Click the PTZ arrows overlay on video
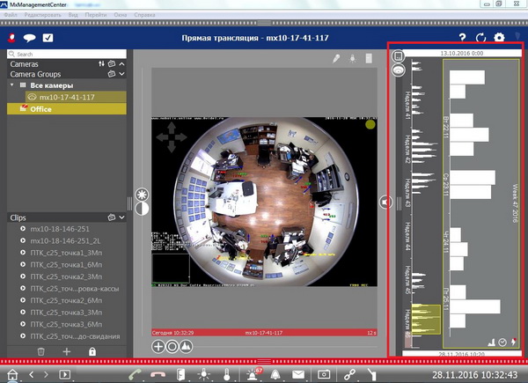This screenshot has width=528, height=383. [172, 137]
